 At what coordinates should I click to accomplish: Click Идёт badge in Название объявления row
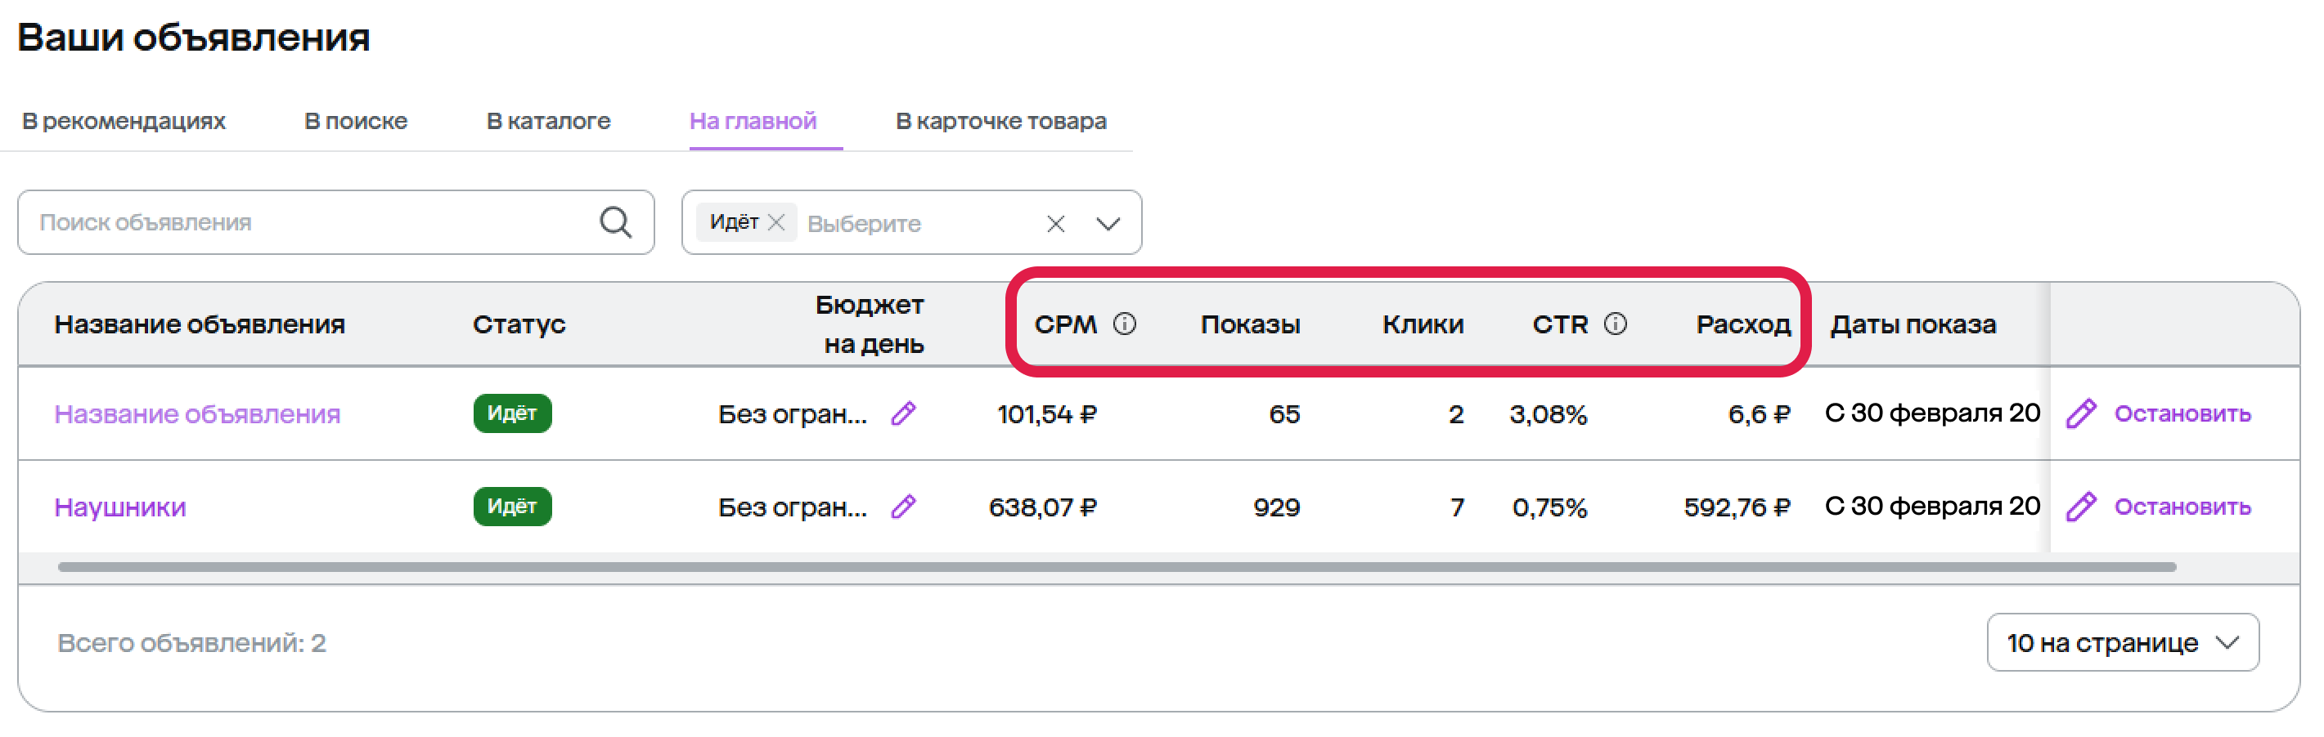pos(511,413)
